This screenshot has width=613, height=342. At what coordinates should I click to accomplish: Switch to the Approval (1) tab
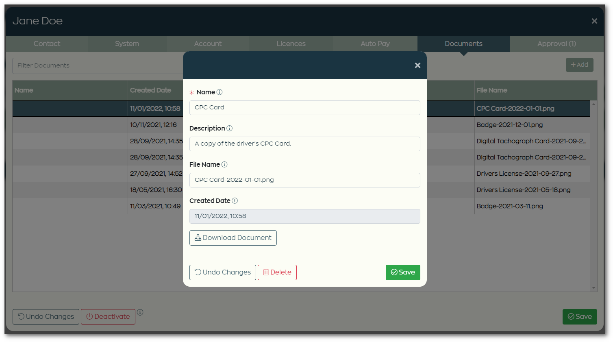click(x=556, y=44)
